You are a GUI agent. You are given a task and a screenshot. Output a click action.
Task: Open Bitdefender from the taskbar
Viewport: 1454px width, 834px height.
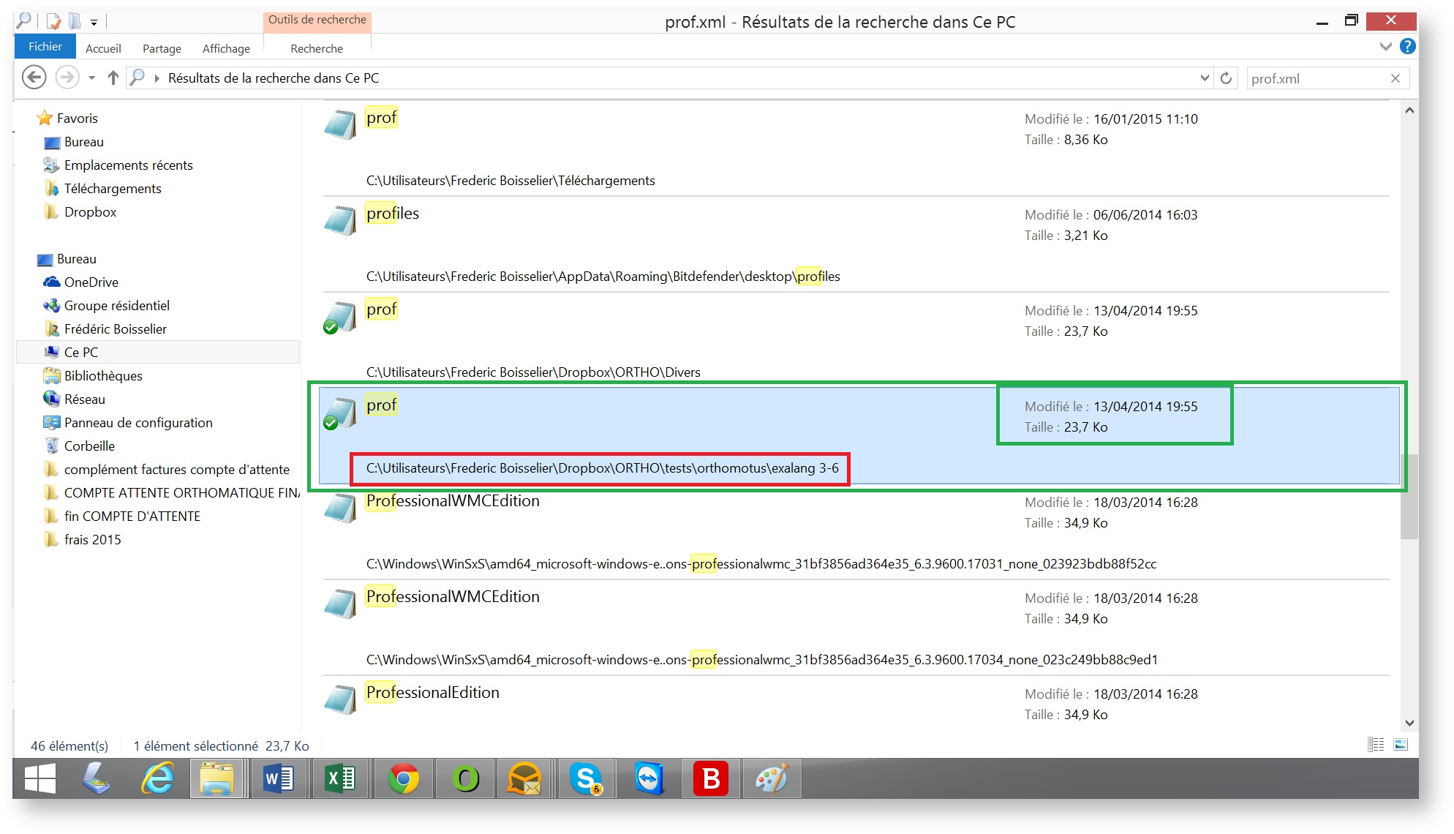click(x=710, y=778)
